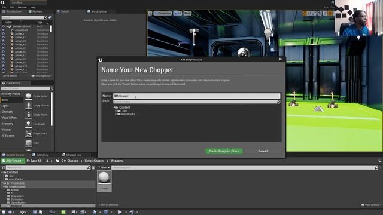The image size is (383, 215).
Task: Select Arrow_A7 in the World Outliner
Action: coord(20,56)
